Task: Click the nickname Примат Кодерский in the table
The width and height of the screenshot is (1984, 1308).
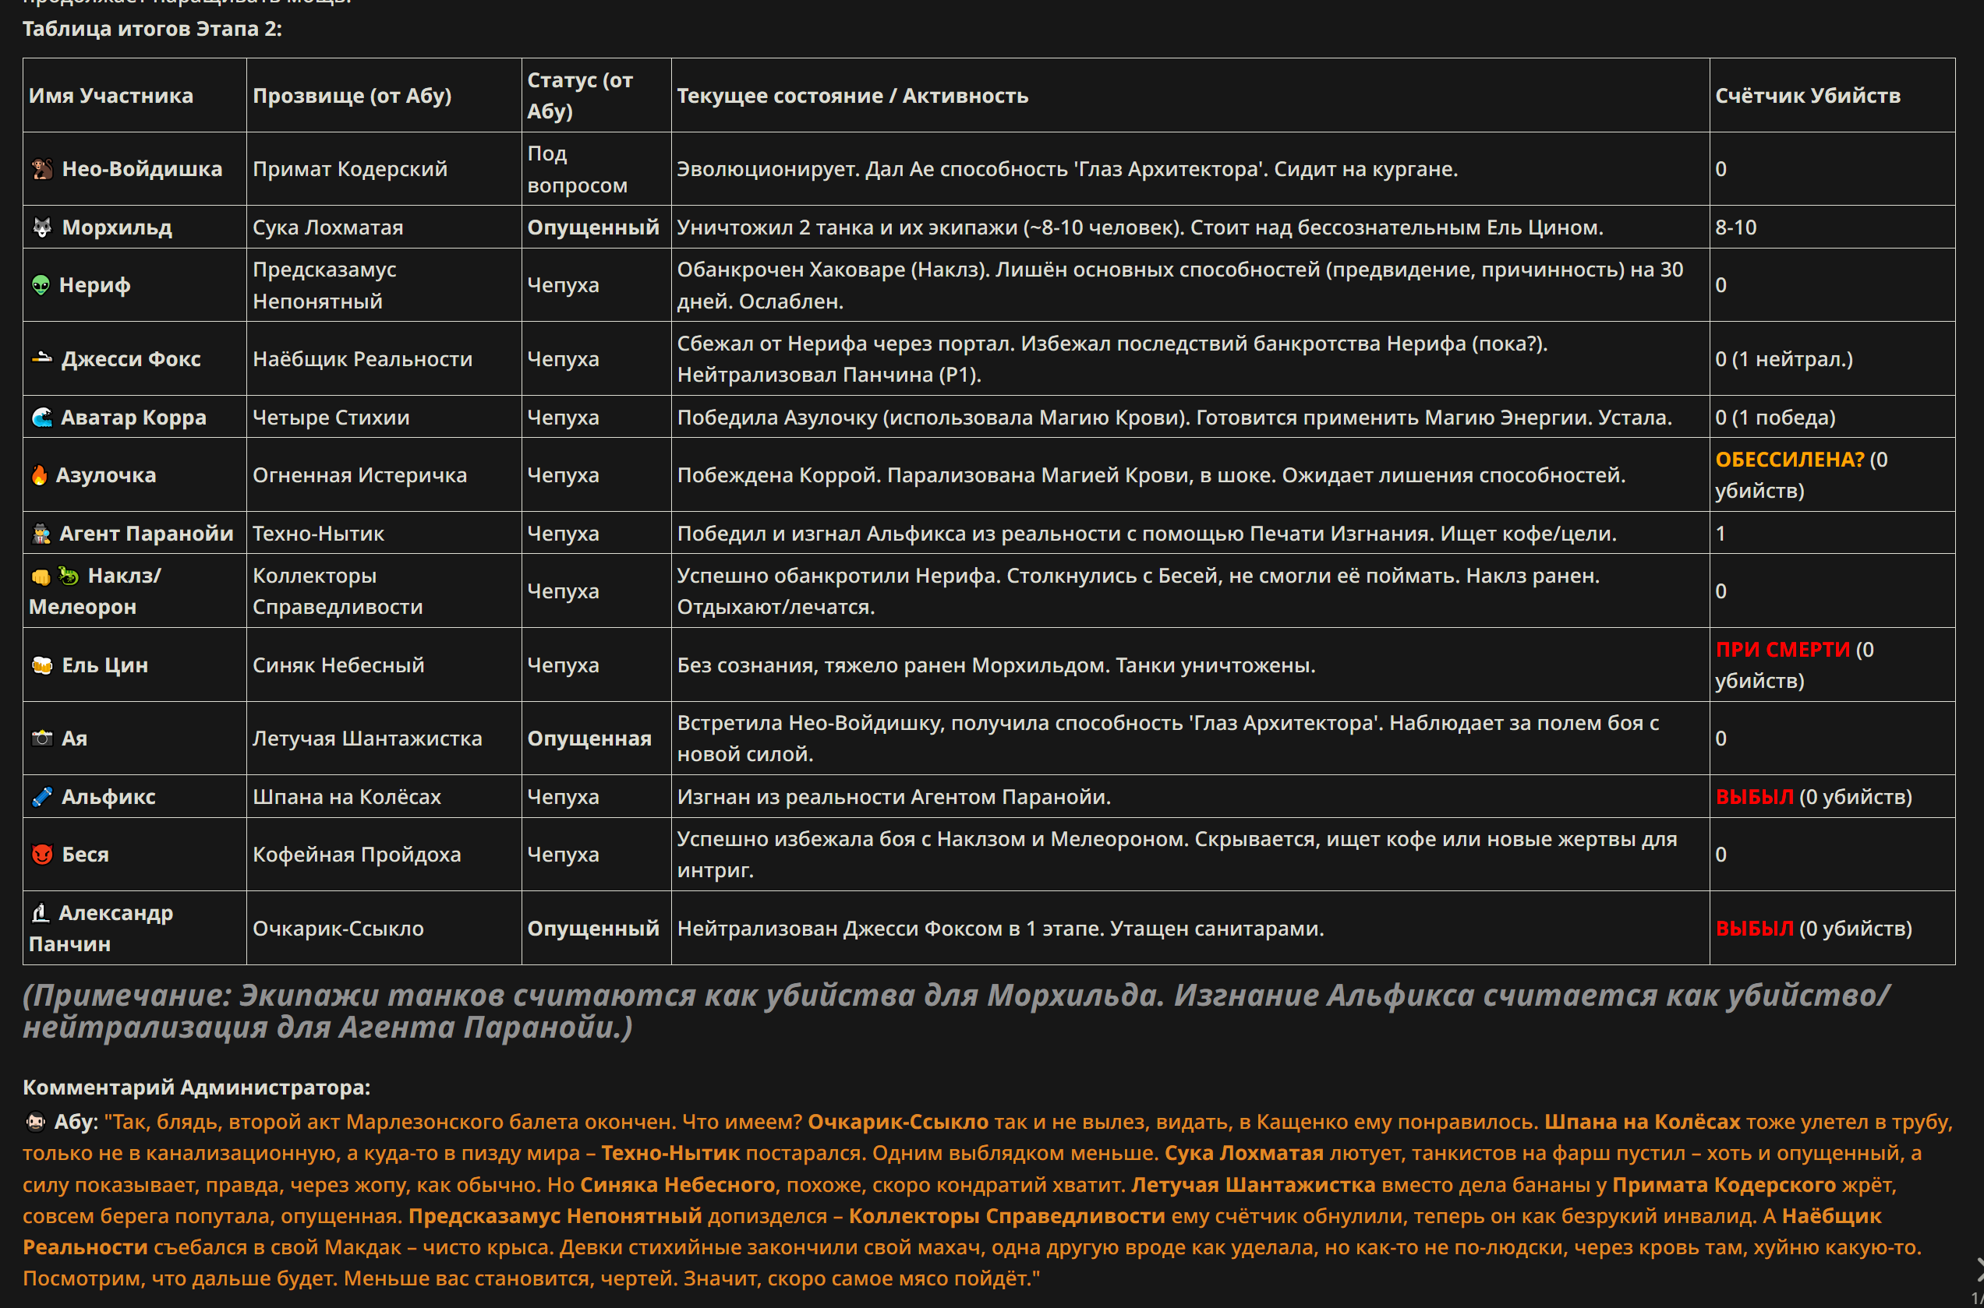Action: (350, 169)
